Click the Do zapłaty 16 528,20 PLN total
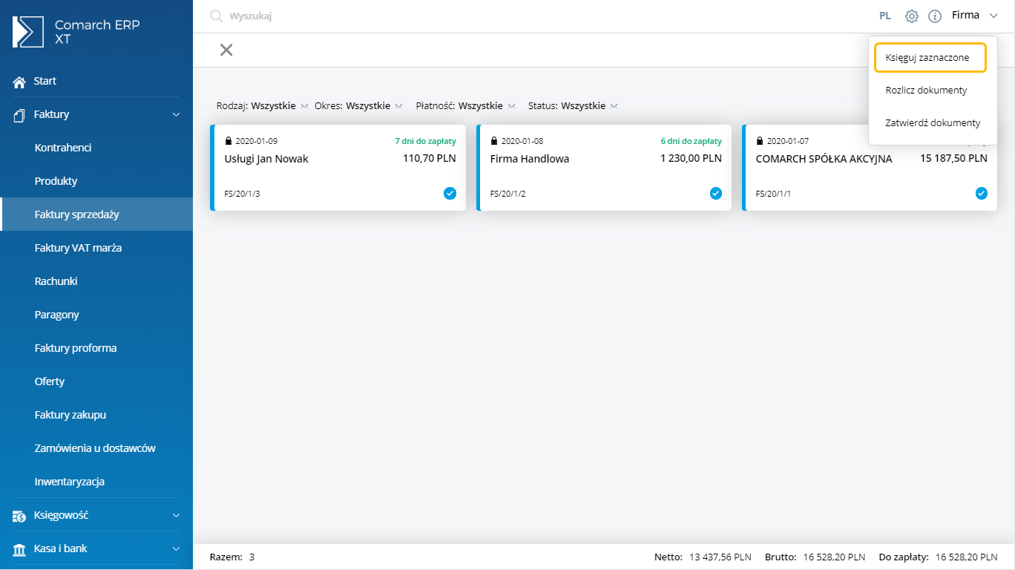This screenshot has width=1015, height=570. coord(940,557)
